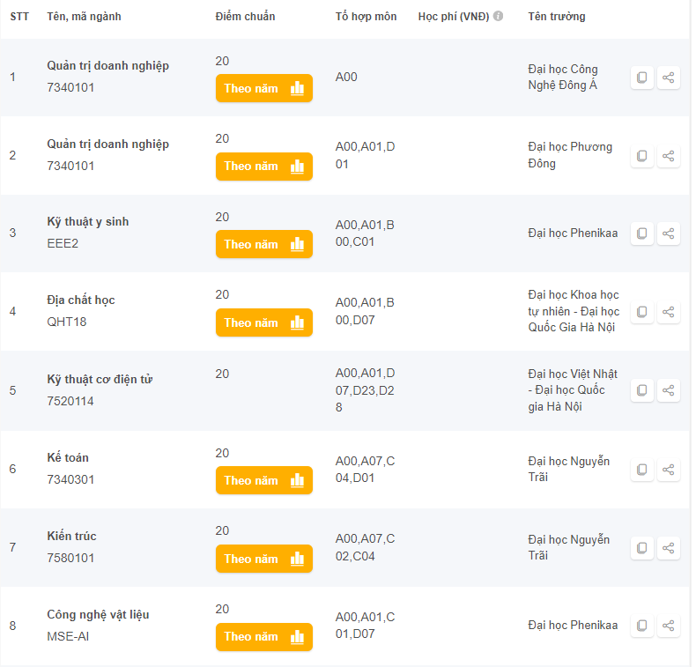Open Theo năm chart for Kỹ thuật y sinh
The image size is (696, 667).
click(x=264, y=244)
